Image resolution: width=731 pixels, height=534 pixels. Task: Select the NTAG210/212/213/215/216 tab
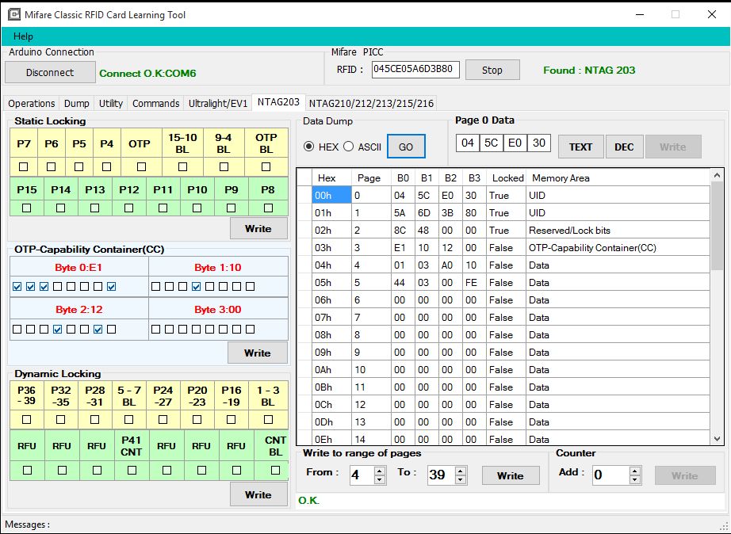[371, 104]
